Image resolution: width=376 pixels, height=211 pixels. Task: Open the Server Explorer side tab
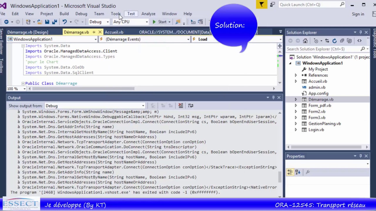pos(1,42)
